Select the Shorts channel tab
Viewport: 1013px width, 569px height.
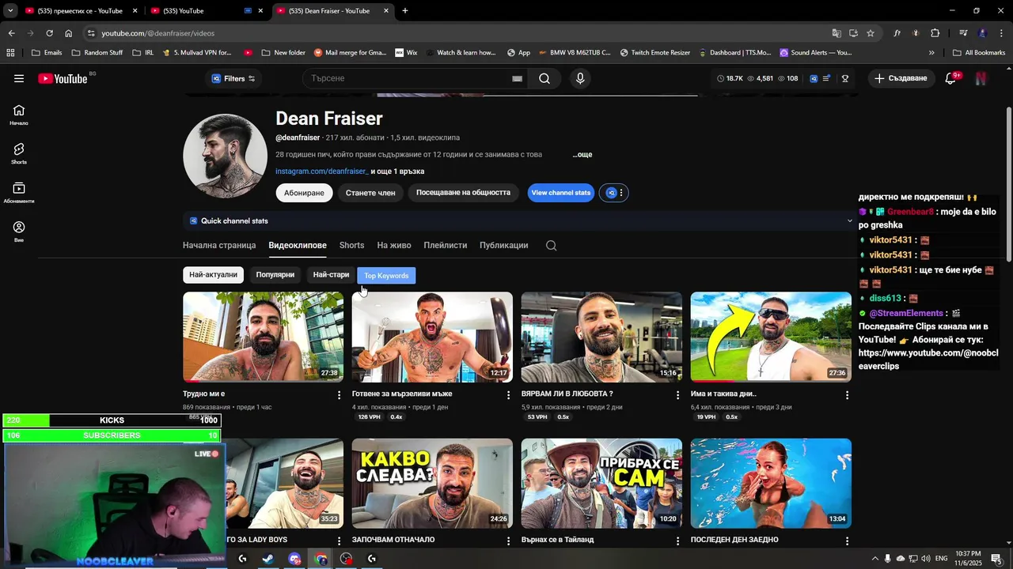pyautogui.click(x=351, y=245)
